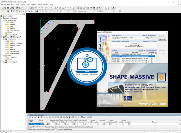Click the filter funnel icon in the table toolbar
Image resolution: width=181 pixels, height=133 pixels.
click(38, 117)
